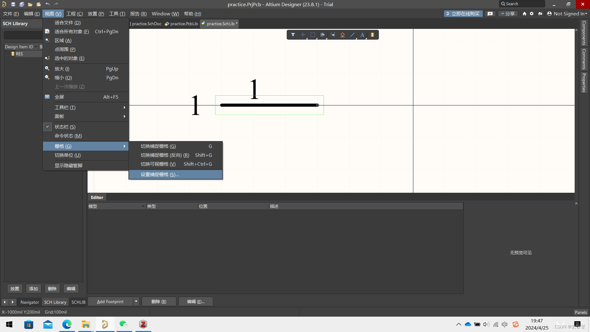Select the place line tool
The height and width of the screenshot is (332, 590).
click(x=352, y=35)
